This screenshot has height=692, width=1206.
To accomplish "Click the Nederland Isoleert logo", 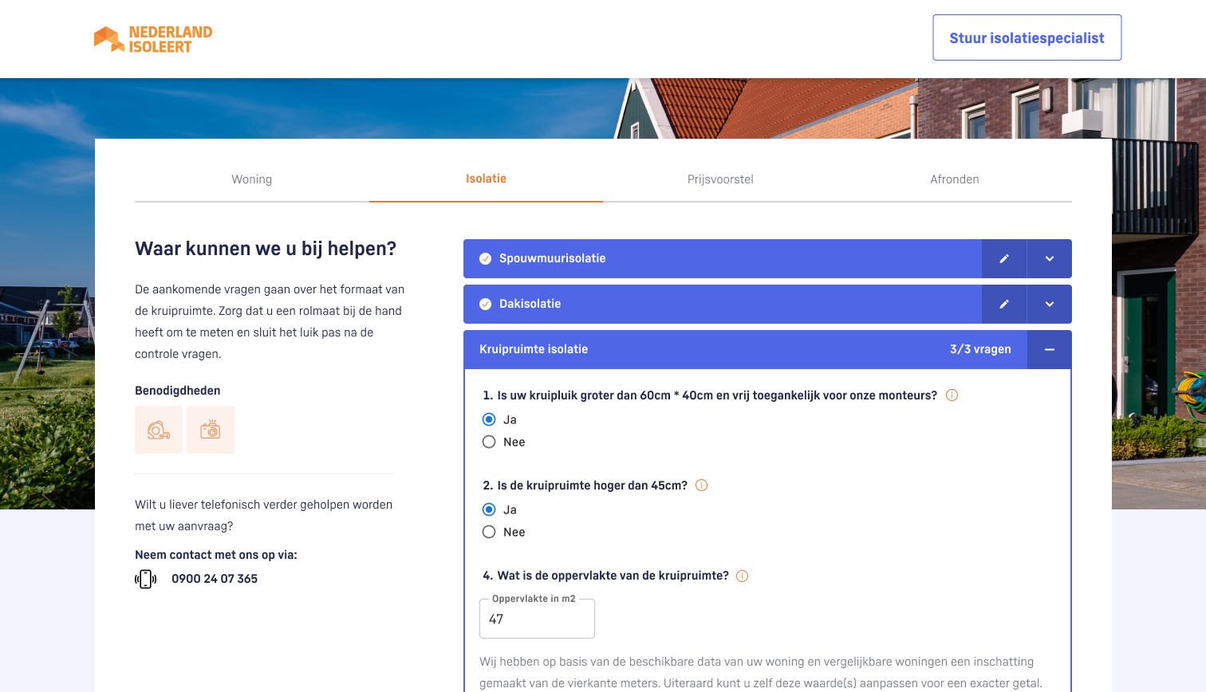I will (x=153, y=39).
